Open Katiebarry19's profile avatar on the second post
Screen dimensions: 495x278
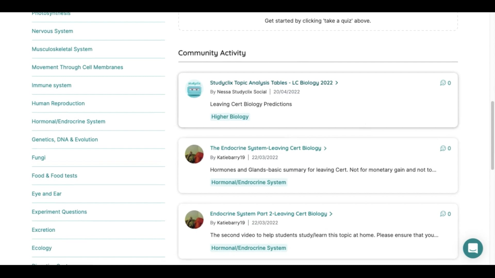(x=194, y=154)
